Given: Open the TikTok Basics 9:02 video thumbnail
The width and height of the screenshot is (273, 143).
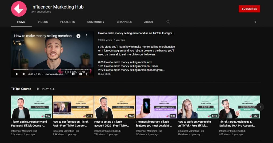Looking at the screenshot, I should click(x=31, y=107).
